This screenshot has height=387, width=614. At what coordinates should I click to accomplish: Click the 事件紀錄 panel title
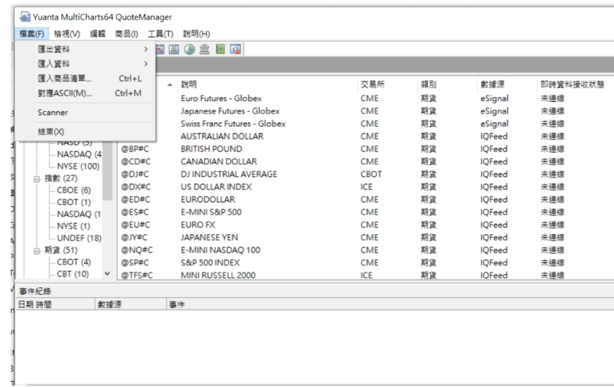click(x=35, y=291)
